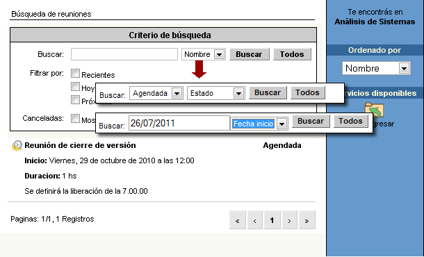The width and height of the screenshot is (424, 257).
Task: Click the Búsqueda de reuniones heading
Action: coord(51,14)
